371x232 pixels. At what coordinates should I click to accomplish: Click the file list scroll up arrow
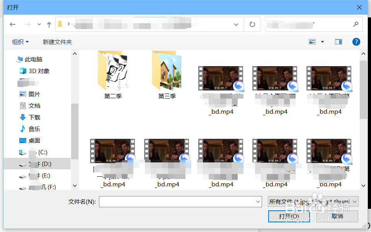363,54
